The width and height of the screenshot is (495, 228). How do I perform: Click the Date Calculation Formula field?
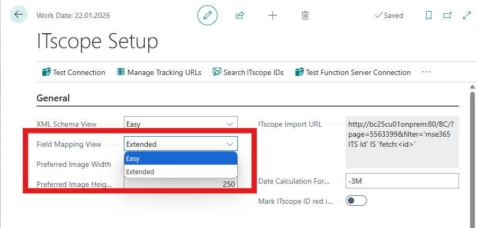[x=401, y=181]
